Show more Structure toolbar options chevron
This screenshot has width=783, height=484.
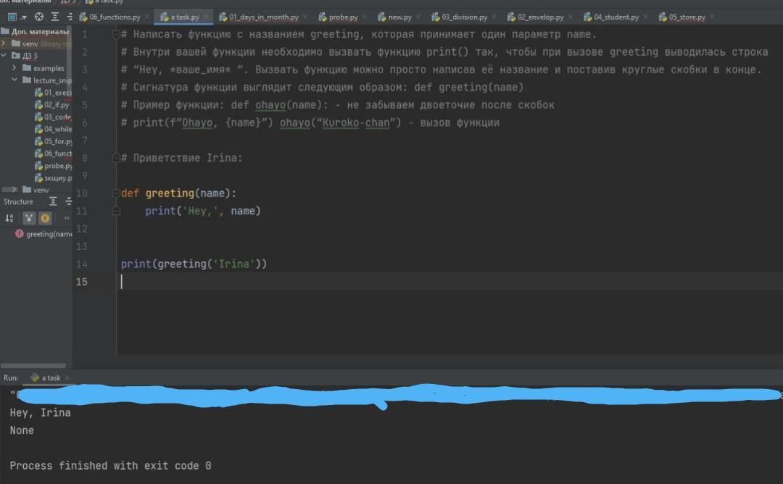pos(67,218)
